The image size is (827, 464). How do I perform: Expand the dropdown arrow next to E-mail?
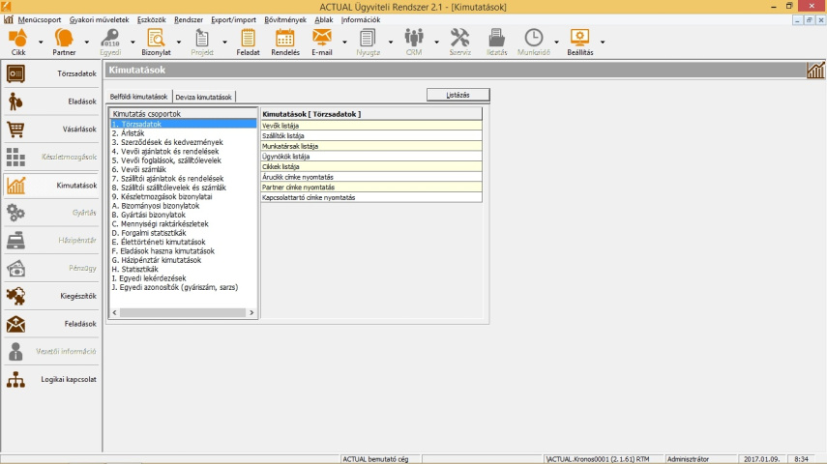coord(344,43)
